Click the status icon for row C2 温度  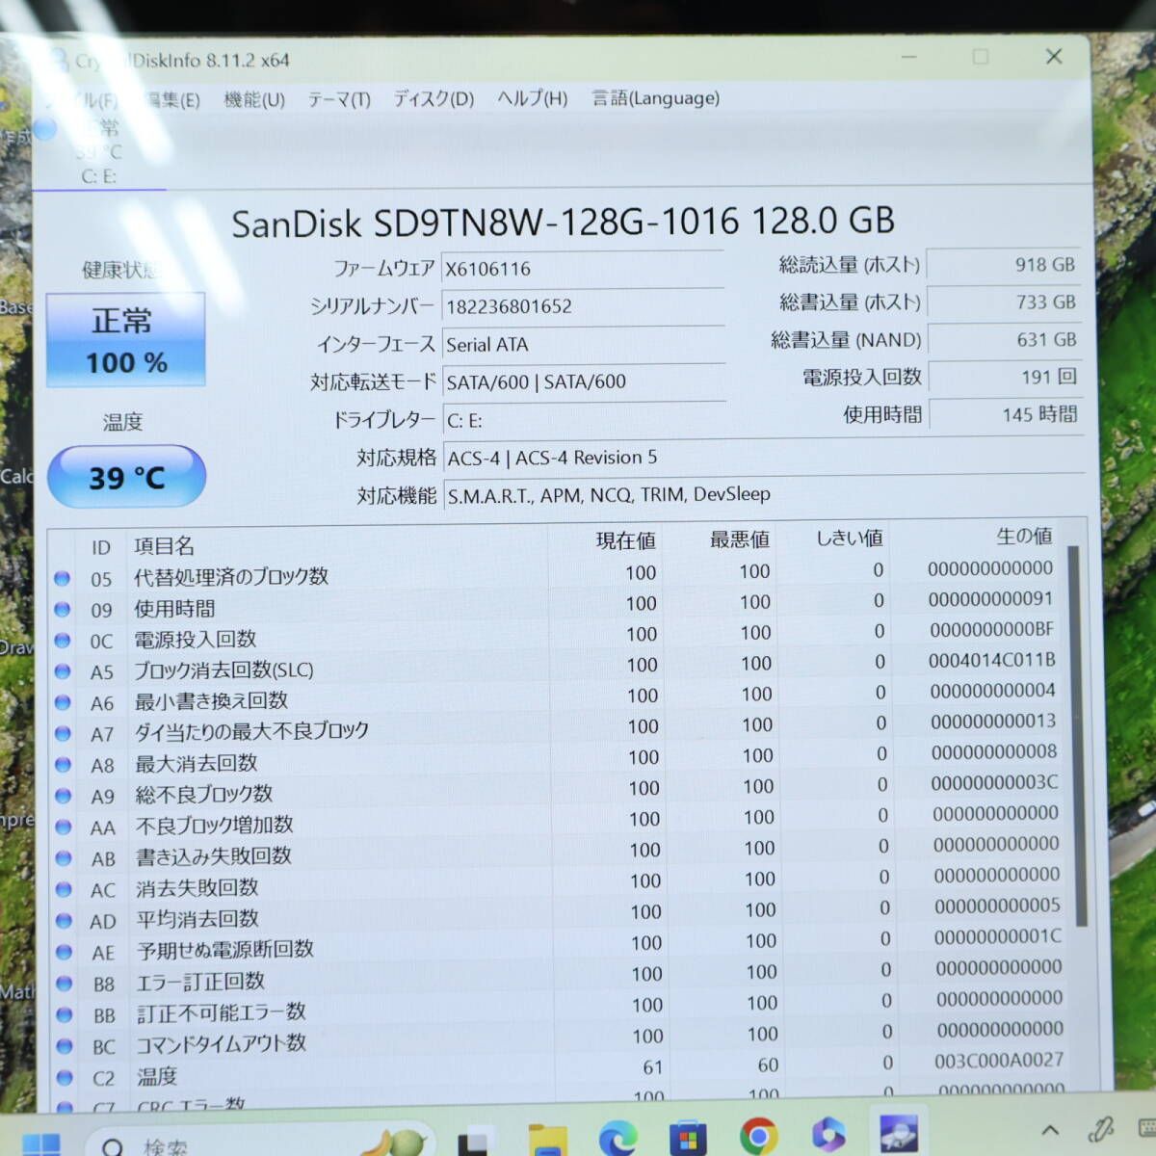pos(66,1077)
